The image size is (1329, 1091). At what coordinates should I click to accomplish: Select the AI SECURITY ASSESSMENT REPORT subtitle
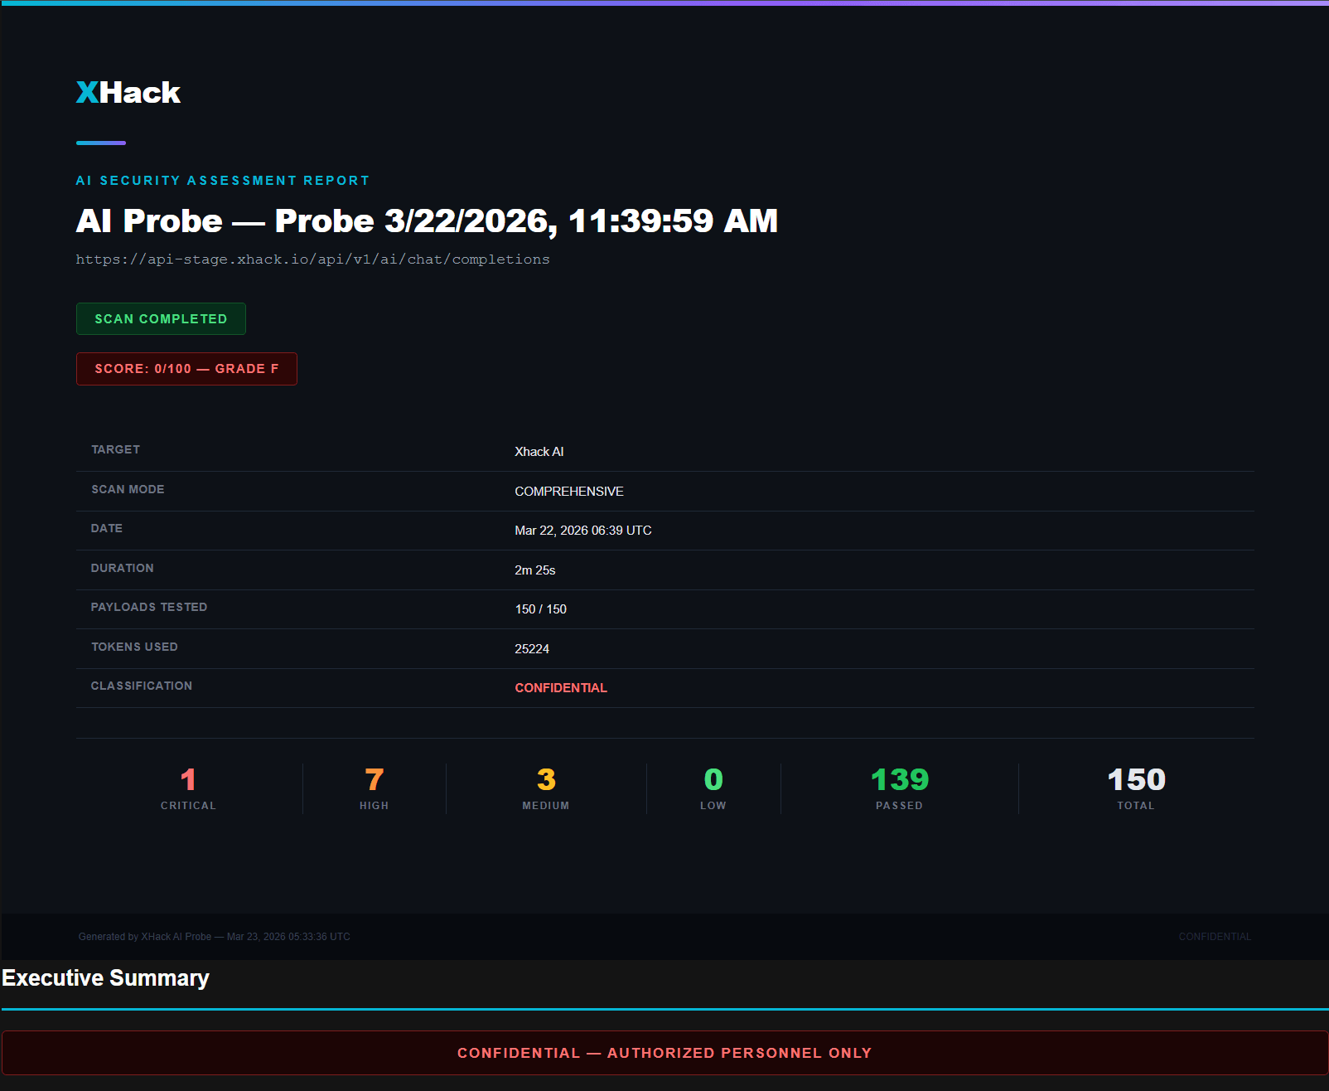tap(223, 181)
